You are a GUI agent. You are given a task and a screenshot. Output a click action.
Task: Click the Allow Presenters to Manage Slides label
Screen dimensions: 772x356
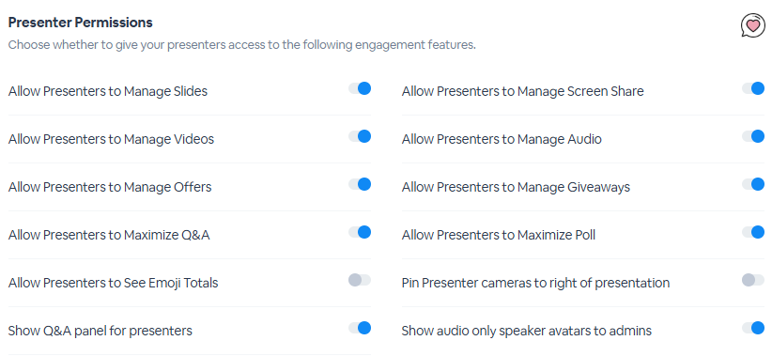(108, 92)
